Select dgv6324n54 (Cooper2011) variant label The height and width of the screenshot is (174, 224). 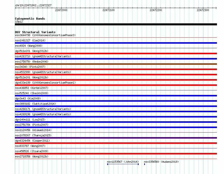[x=32, y=141]
